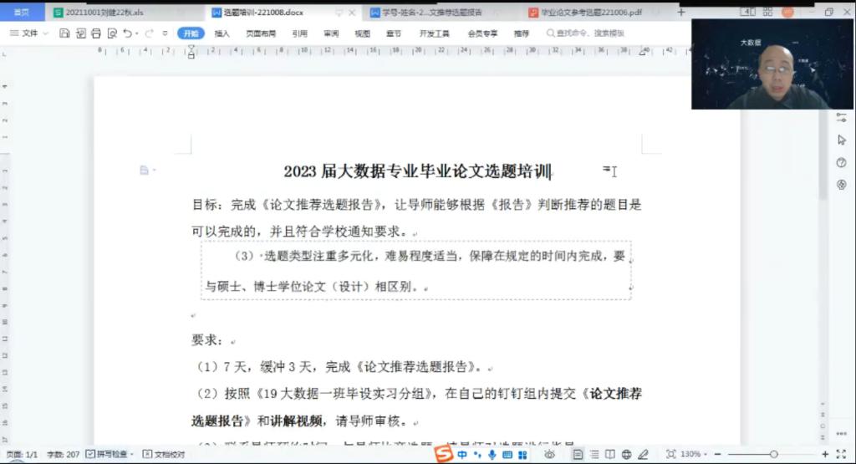Click the web layout globe icon in status bar
The height and width of the screenshot is (464, 856).
pyautogui.click(x=627, y=454)
